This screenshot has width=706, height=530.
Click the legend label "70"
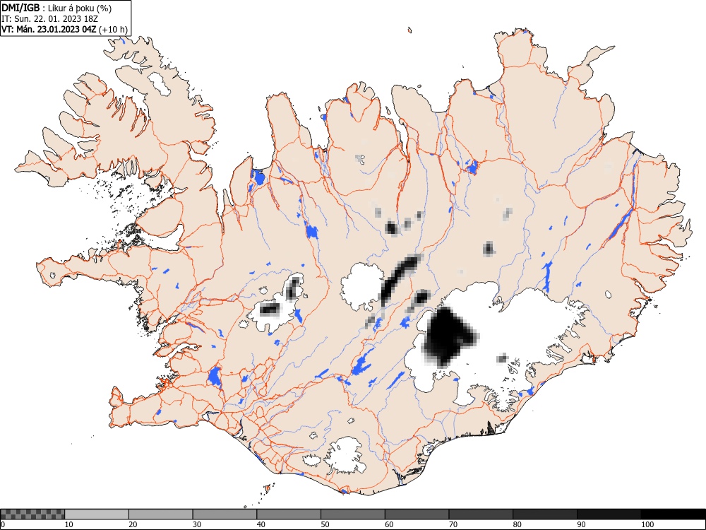453,524
